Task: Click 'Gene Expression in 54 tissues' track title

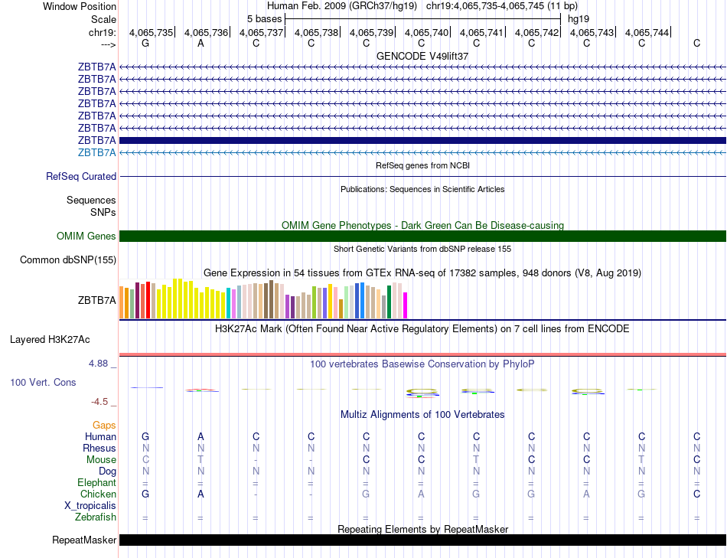Action: coord(422,272)
